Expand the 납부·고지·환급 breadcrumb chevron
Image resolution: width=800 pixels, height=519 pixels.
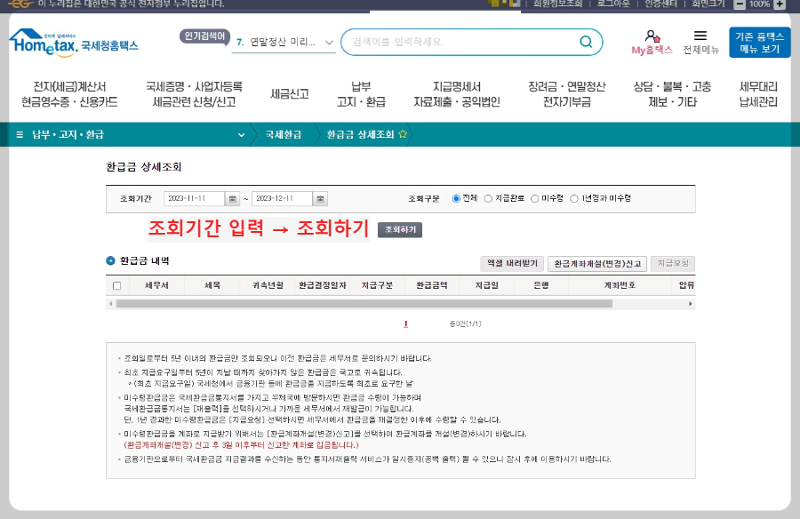pyautogui.click(x=240, y=135)
